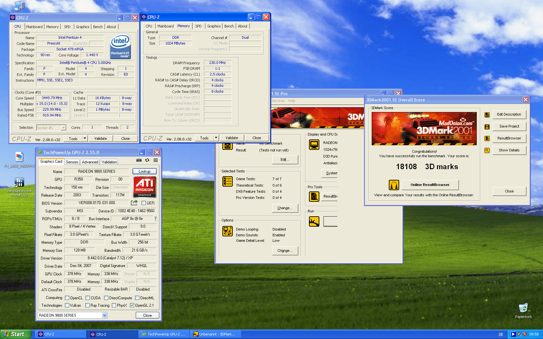
Task: Open the Validation tab in GPU-Z
Action: pos(109,162)
